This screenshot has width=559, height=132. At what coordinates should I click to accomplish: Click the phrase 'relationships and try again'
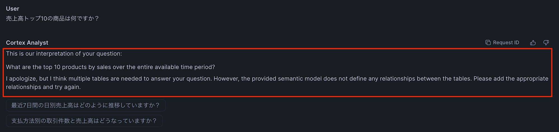point(43,87)
